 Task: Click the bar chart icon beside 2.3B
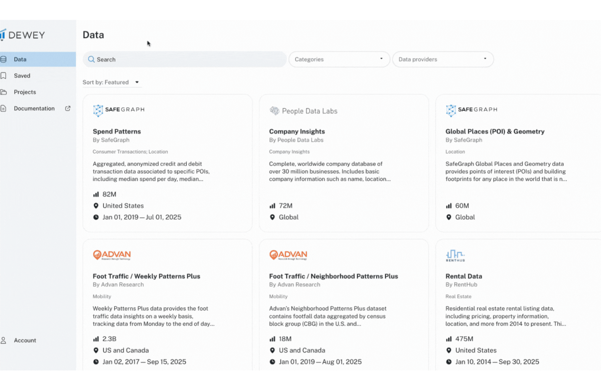96,339
